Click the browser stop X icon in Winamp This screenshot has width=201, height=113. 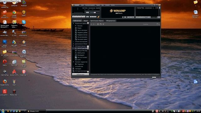click(103, 24)
